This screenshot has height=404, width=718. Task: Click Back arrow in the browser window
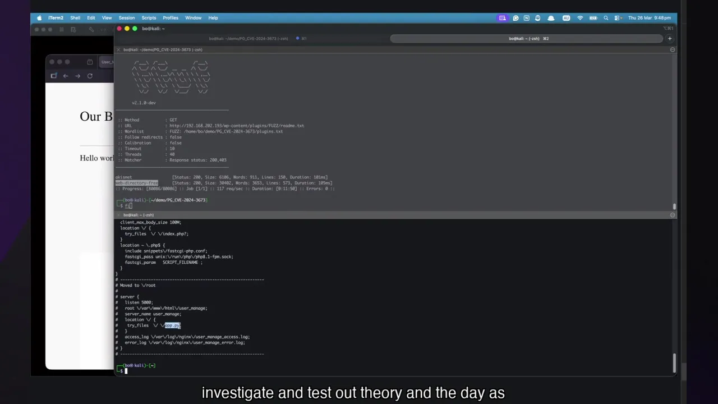pos(66,76)
